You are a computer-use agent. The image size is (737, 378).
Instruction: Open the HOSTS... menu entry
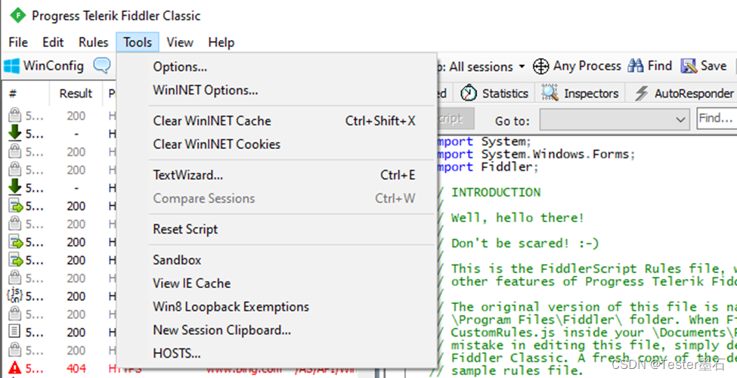tap(177, 353)
